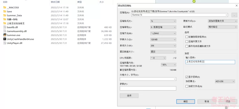Select the GameAssembly.dll file name
This screenshot has height=109, width=239.
coord(17,31)
